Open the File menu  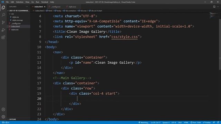tap(7, 2)
